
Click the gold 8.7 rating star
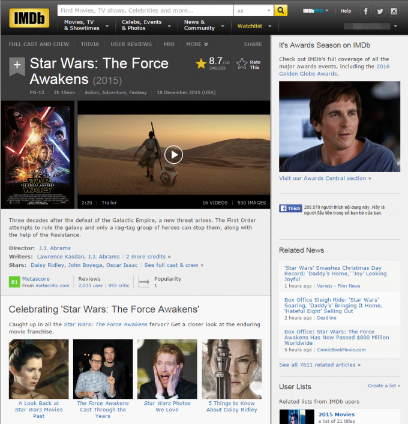[201, 64]
